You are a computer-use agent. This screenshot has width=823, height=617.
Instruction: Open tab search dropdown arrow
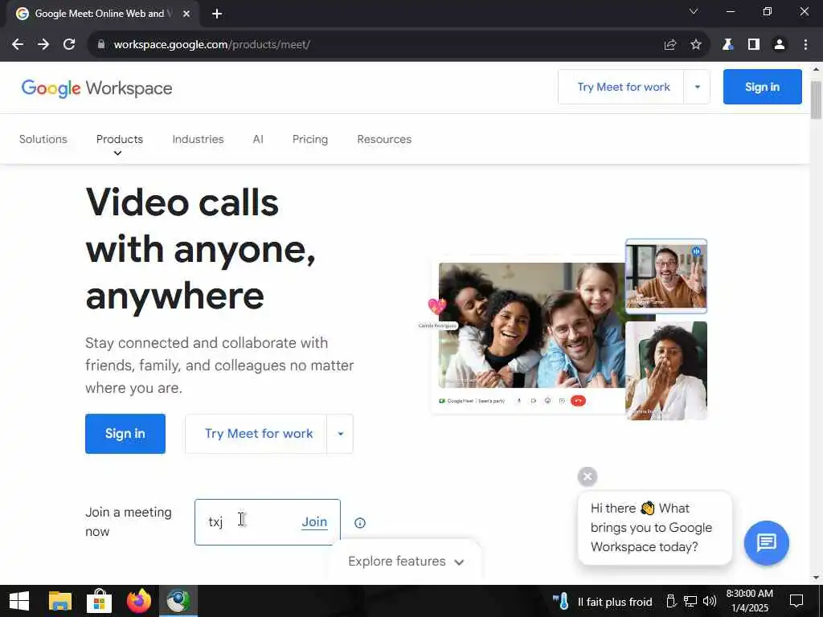(694, 11)
